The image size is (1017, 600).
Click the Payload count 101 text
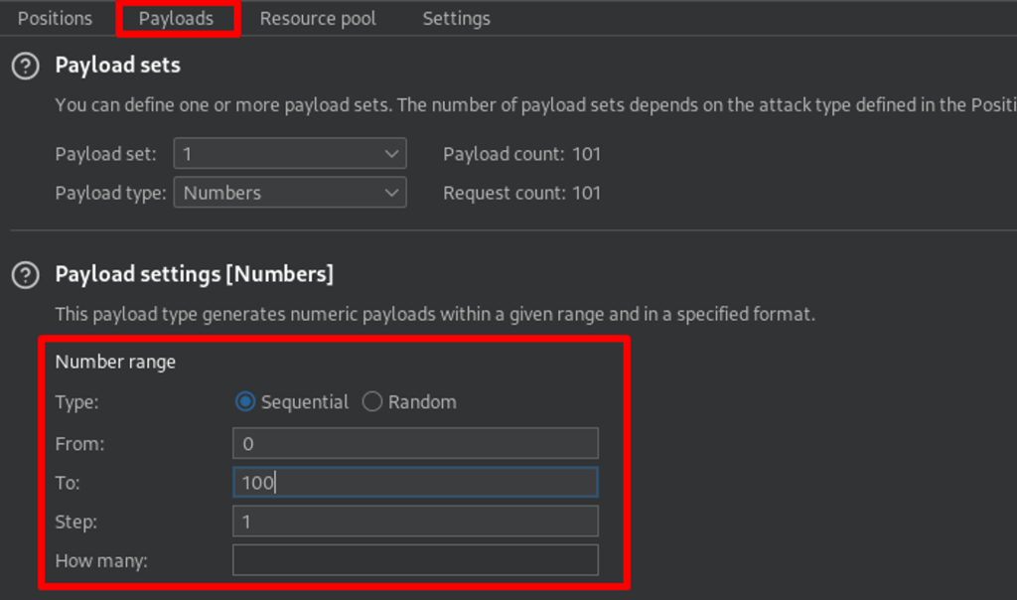(x=521, y=154)
